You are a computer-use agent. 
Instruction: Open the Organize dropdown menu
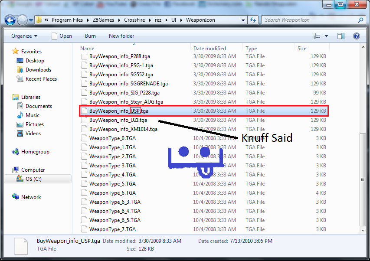click(x=24, y=36)
